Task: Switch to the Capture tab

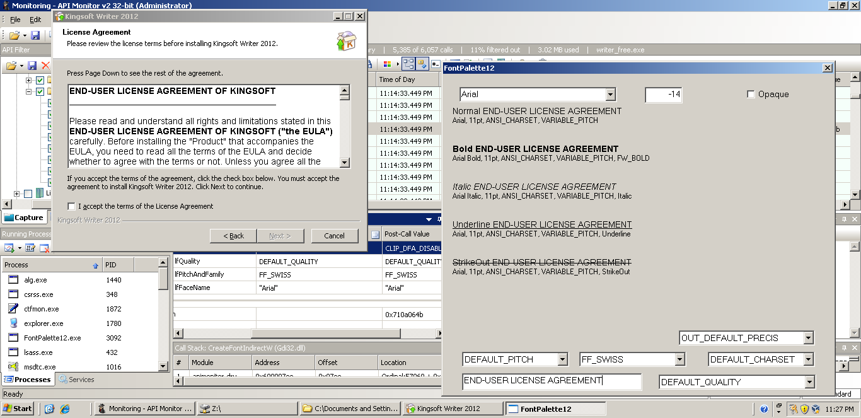Action: tap(25, 218)
